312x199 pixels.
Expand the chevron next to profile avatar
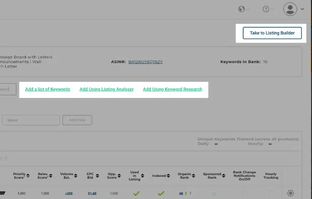point(302,9)
